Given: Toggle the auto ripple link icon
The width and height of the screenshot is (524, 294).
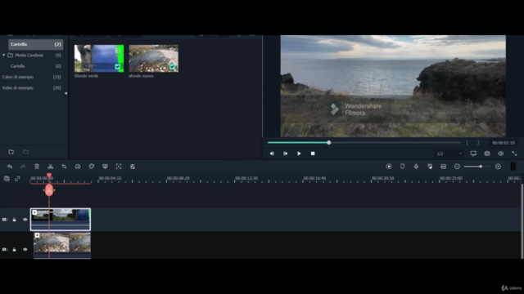Looking at the screenshot, I should (x=17, y=179).
